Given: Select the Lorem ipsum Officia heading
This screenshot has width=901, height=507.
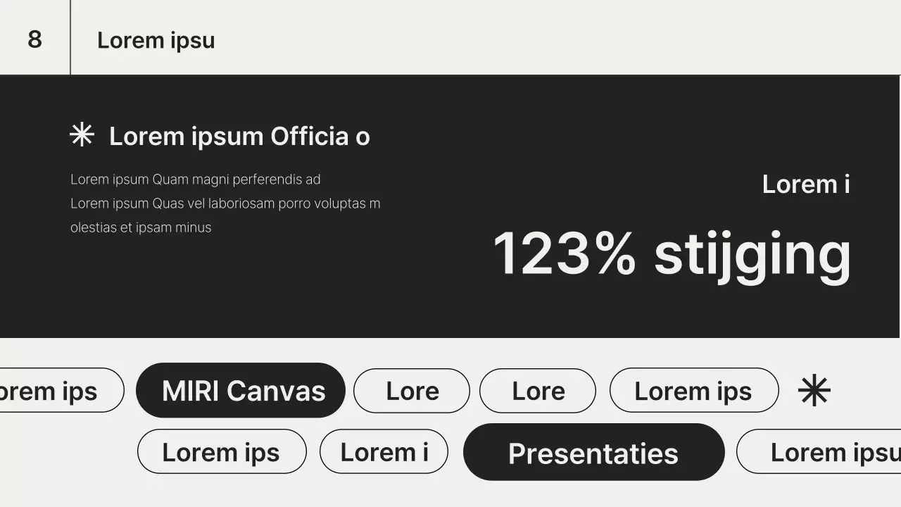Looking at the screenshot, I should (239, 136).
